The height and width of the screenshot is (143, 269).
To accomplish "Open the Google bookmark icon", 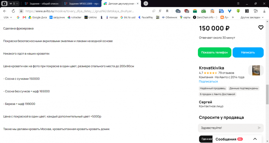I will 18,17.
